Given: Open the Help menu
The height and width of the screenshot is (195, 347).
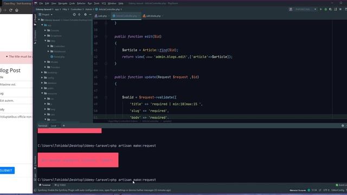Looking at the screenshot, I should click(121, 3).
